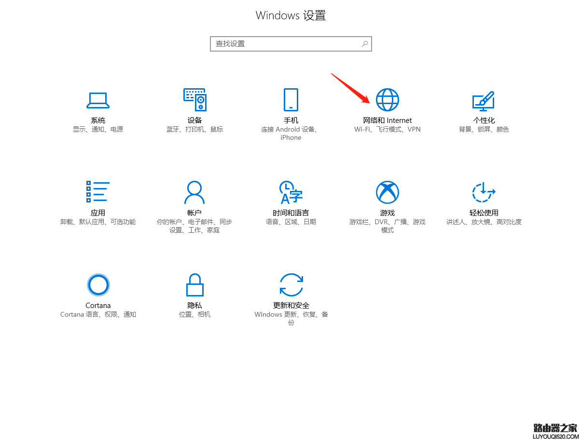Click the Cortana circle icon
Image resolution: width=582 pixels, height=443 pixels.
(98, 285)
